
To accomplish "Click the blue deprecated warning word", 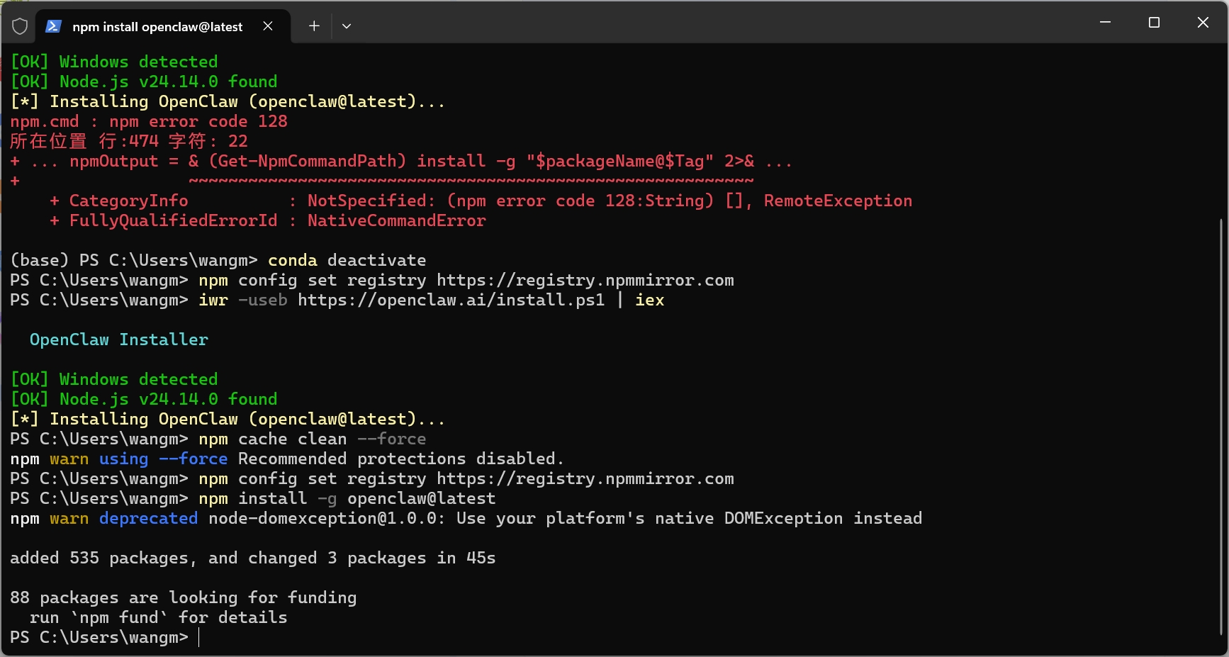I will (148, 519).
